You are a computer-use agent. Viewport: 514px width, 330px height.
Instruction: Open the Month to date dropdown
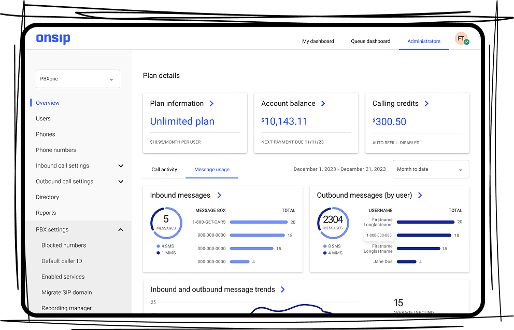pos(431,170)
